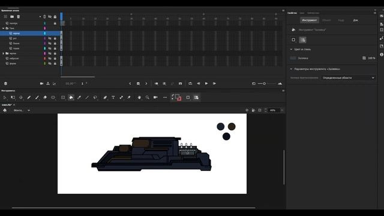
Task: Open the Определенные области dropdown
Action: pos(348,78)
